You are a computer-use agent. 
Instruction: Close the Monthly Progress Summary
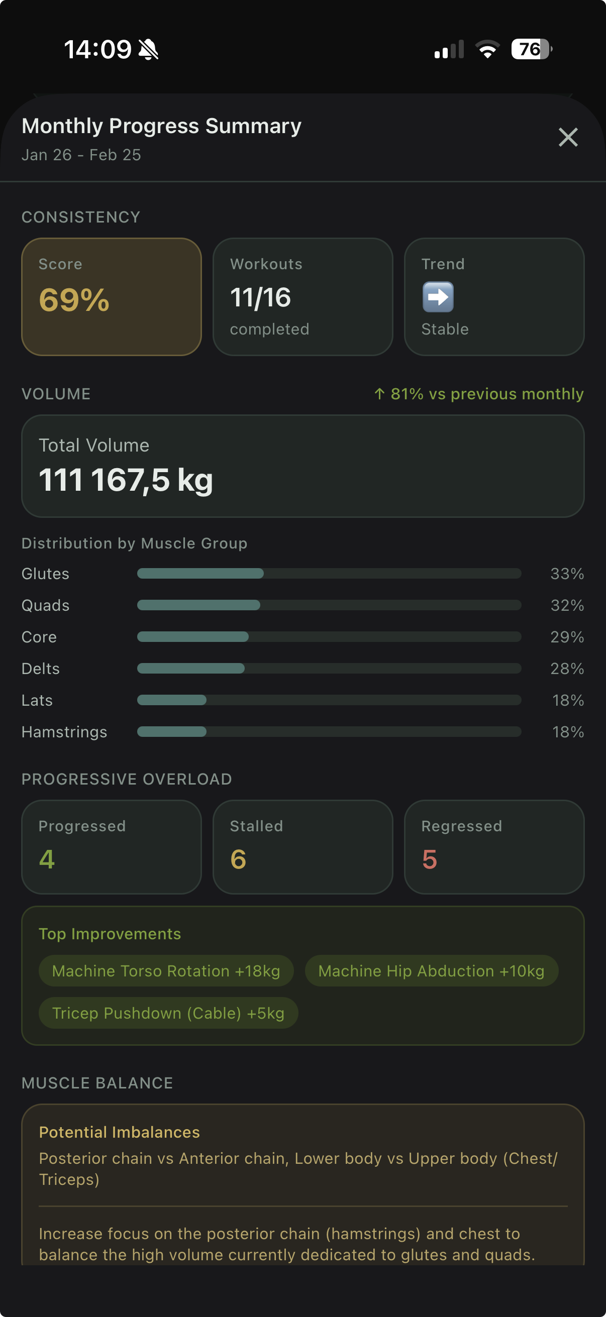coord(568,137)
